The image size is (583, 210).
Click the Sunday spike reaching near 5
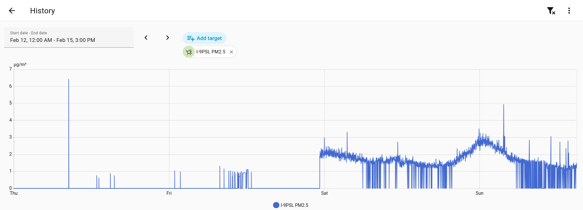(x=504, y=105)
